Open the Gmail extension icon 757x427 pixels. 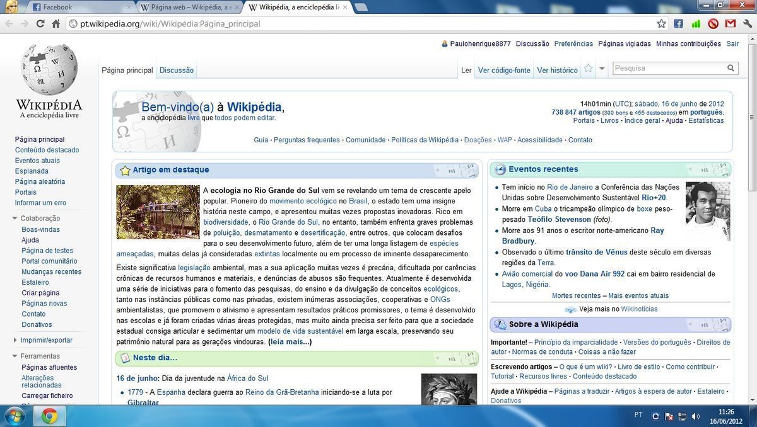click(731, 23)
